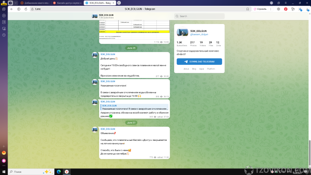Click the sender name on the 'Объявление' message
The width and height of the screenshot is (311, 175).
[108, 129]
